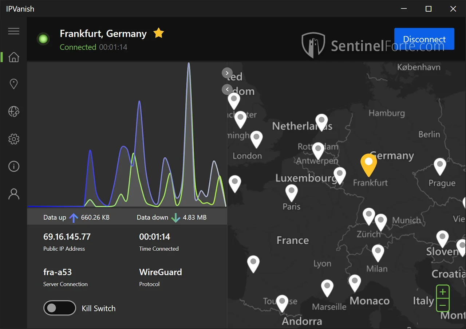
Task: Open the Locations pin sidebar icon
Action: [13, 84]
